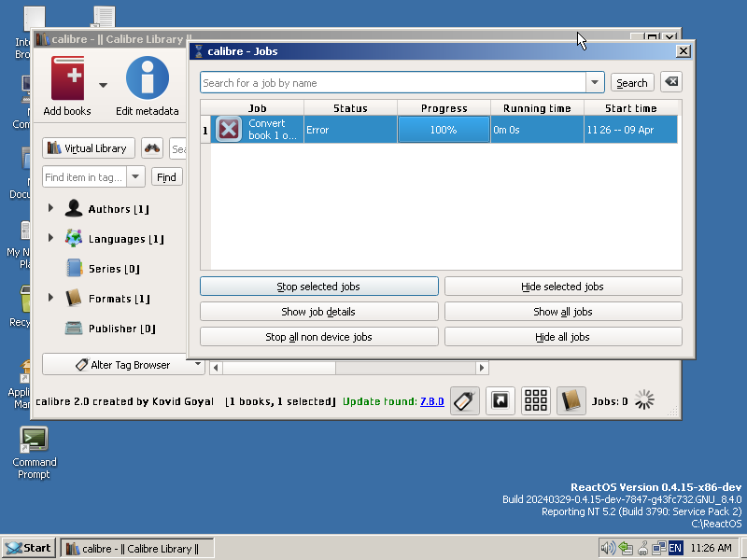The width and height of the screenshot is (747, 560).
Task: Click the red X icon on the failed Convert job
Action: click(x=228, y=129)
